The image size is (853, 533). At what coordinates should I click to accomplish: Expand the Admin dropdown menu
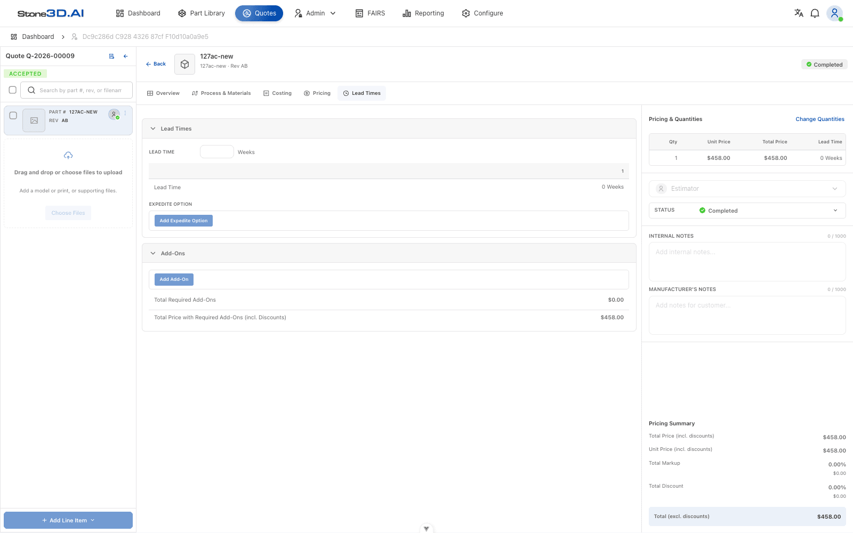point(315,13)
